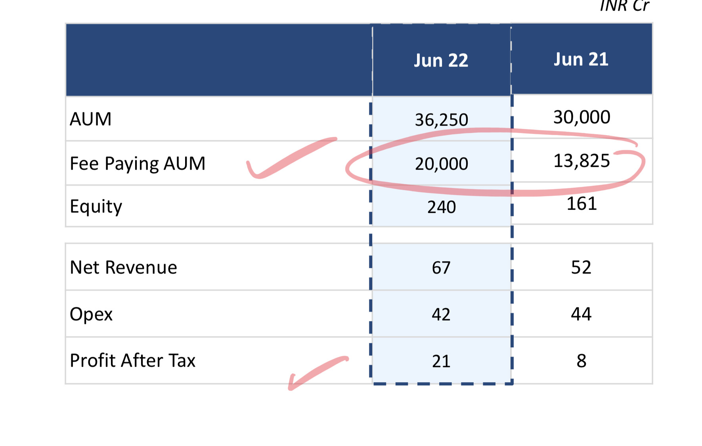The width and height of the screenshot is (702, 446).
Task: Click the 240 Equity value
Action: (x=441, y=207)
